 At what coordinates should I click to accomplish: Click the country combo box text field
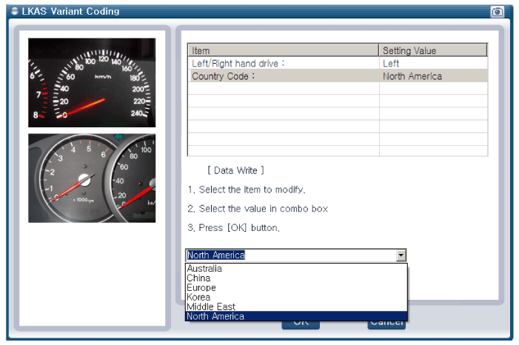[290, 255]
